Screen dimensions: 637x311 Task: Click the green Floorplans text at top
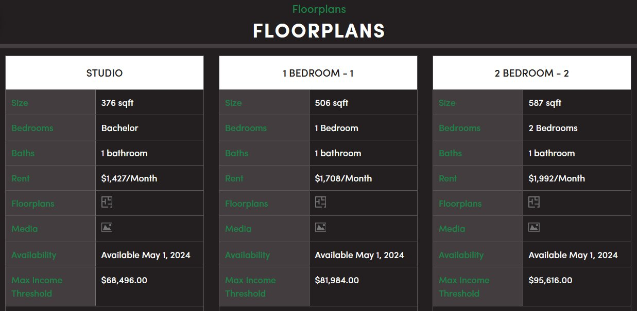click(x=319, y=9)
